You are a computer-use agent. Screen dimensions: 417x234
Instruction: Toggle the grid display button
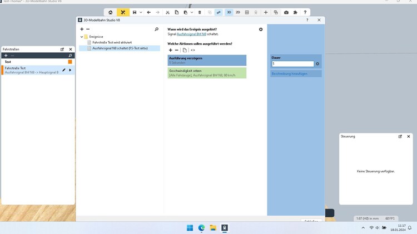pos(247,12)
